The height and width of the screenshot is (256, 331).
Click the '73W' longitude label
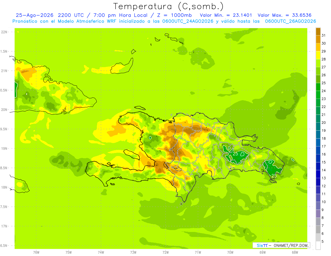133,252
